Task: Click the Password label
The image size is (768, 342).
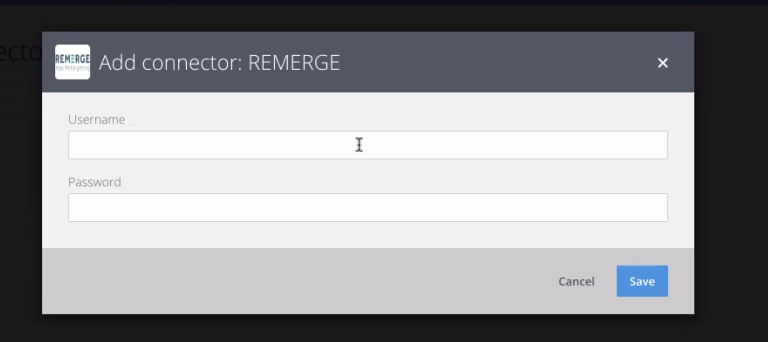Action: tap(95, 182)
